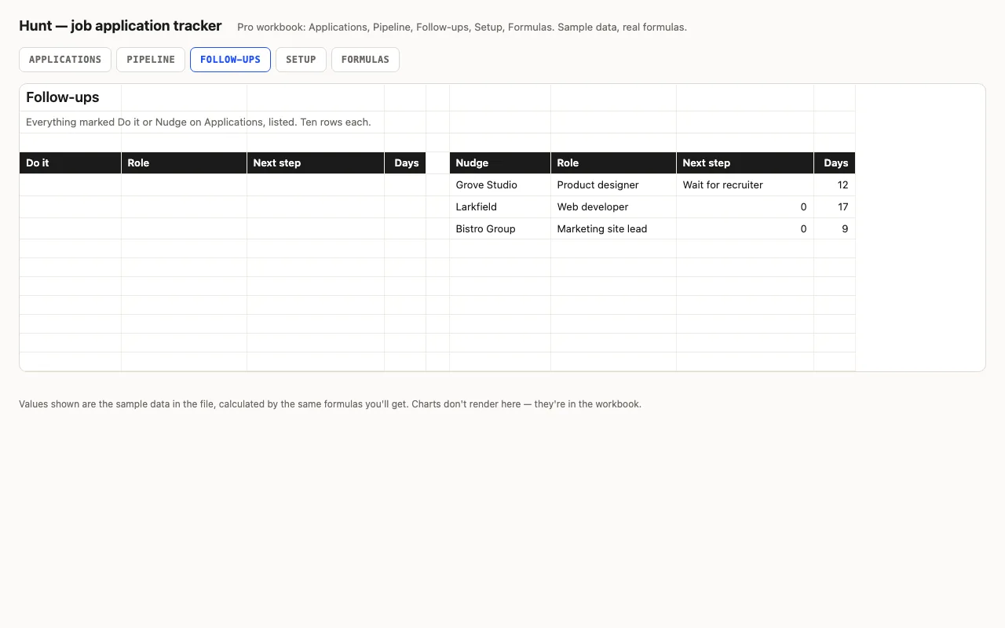The image size is (1005, 628).
Task: Click the days value 9 for Bistro Group
Action: pyautogui.click(x=835, y=229)
